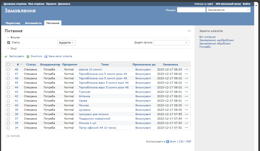
Task: Uncheck the Статус filter checkbox
Action: (9, 43)
